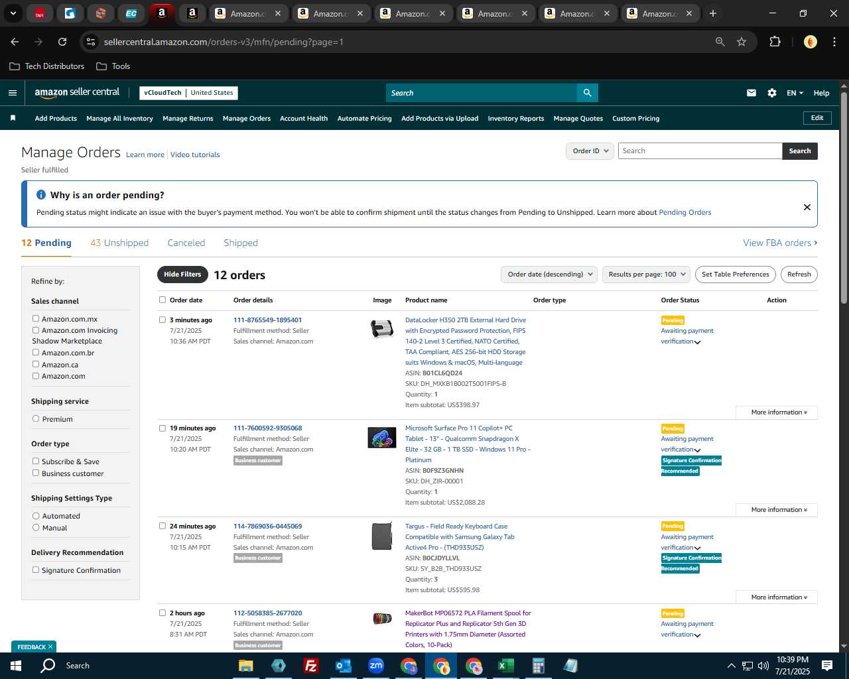Switch to the Canceled tab
This screenshot has width=849, height=679.
[186, 243]
